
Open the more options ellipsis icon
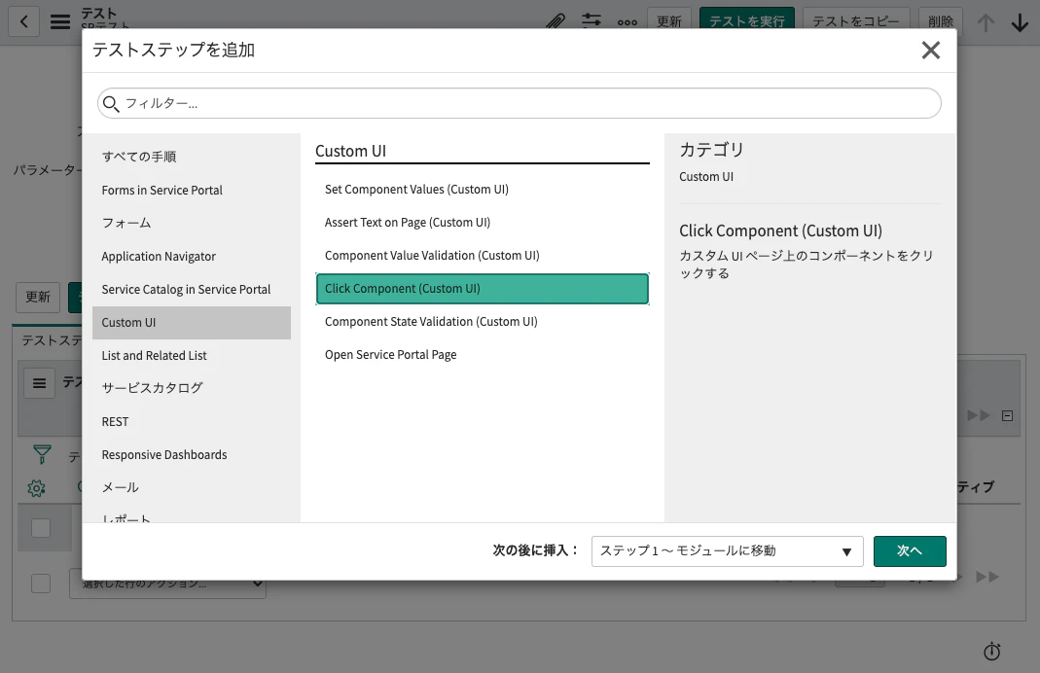628,21
